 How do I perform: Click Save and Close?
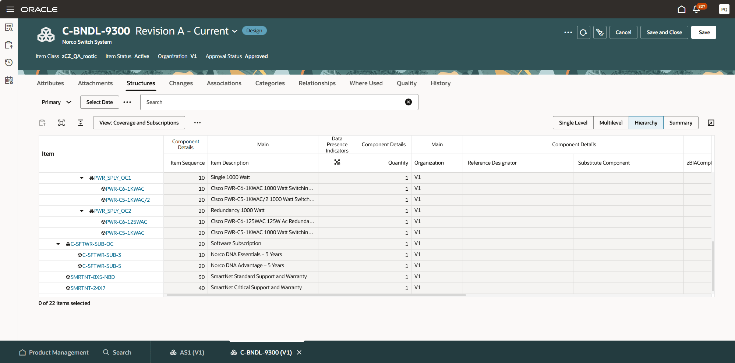[664, 32]
